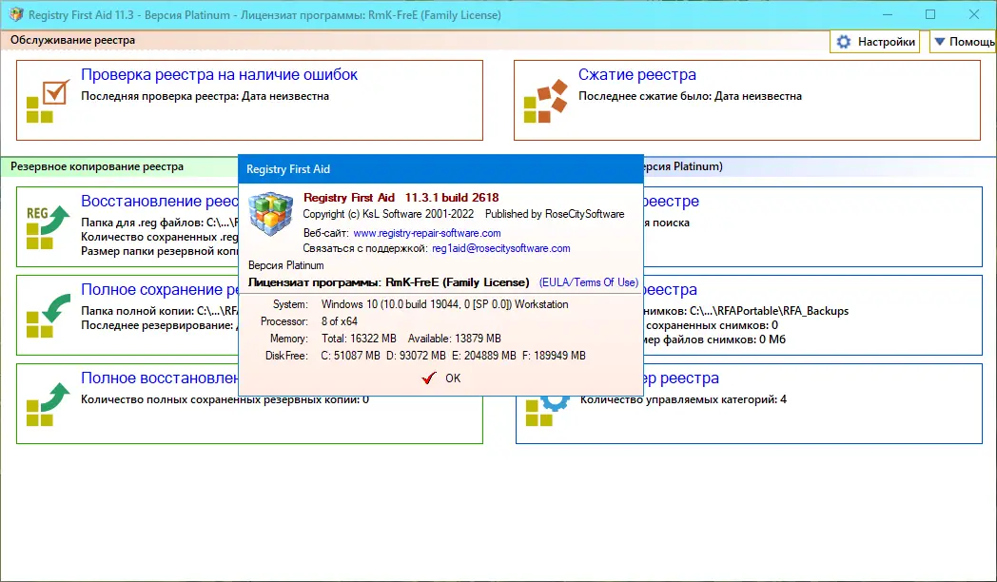997x582 pixels.
Task: Click 'Количество управляемых категорий: 4' text
Action: [683, 399]
